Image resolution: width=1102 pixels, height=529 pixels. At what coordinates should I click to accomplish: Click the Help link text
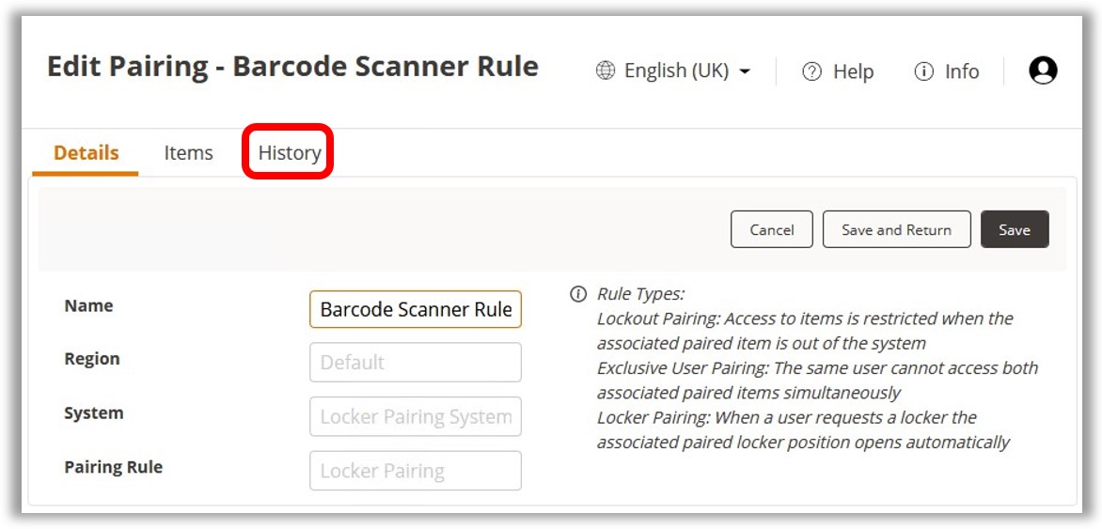coord(853,71)
